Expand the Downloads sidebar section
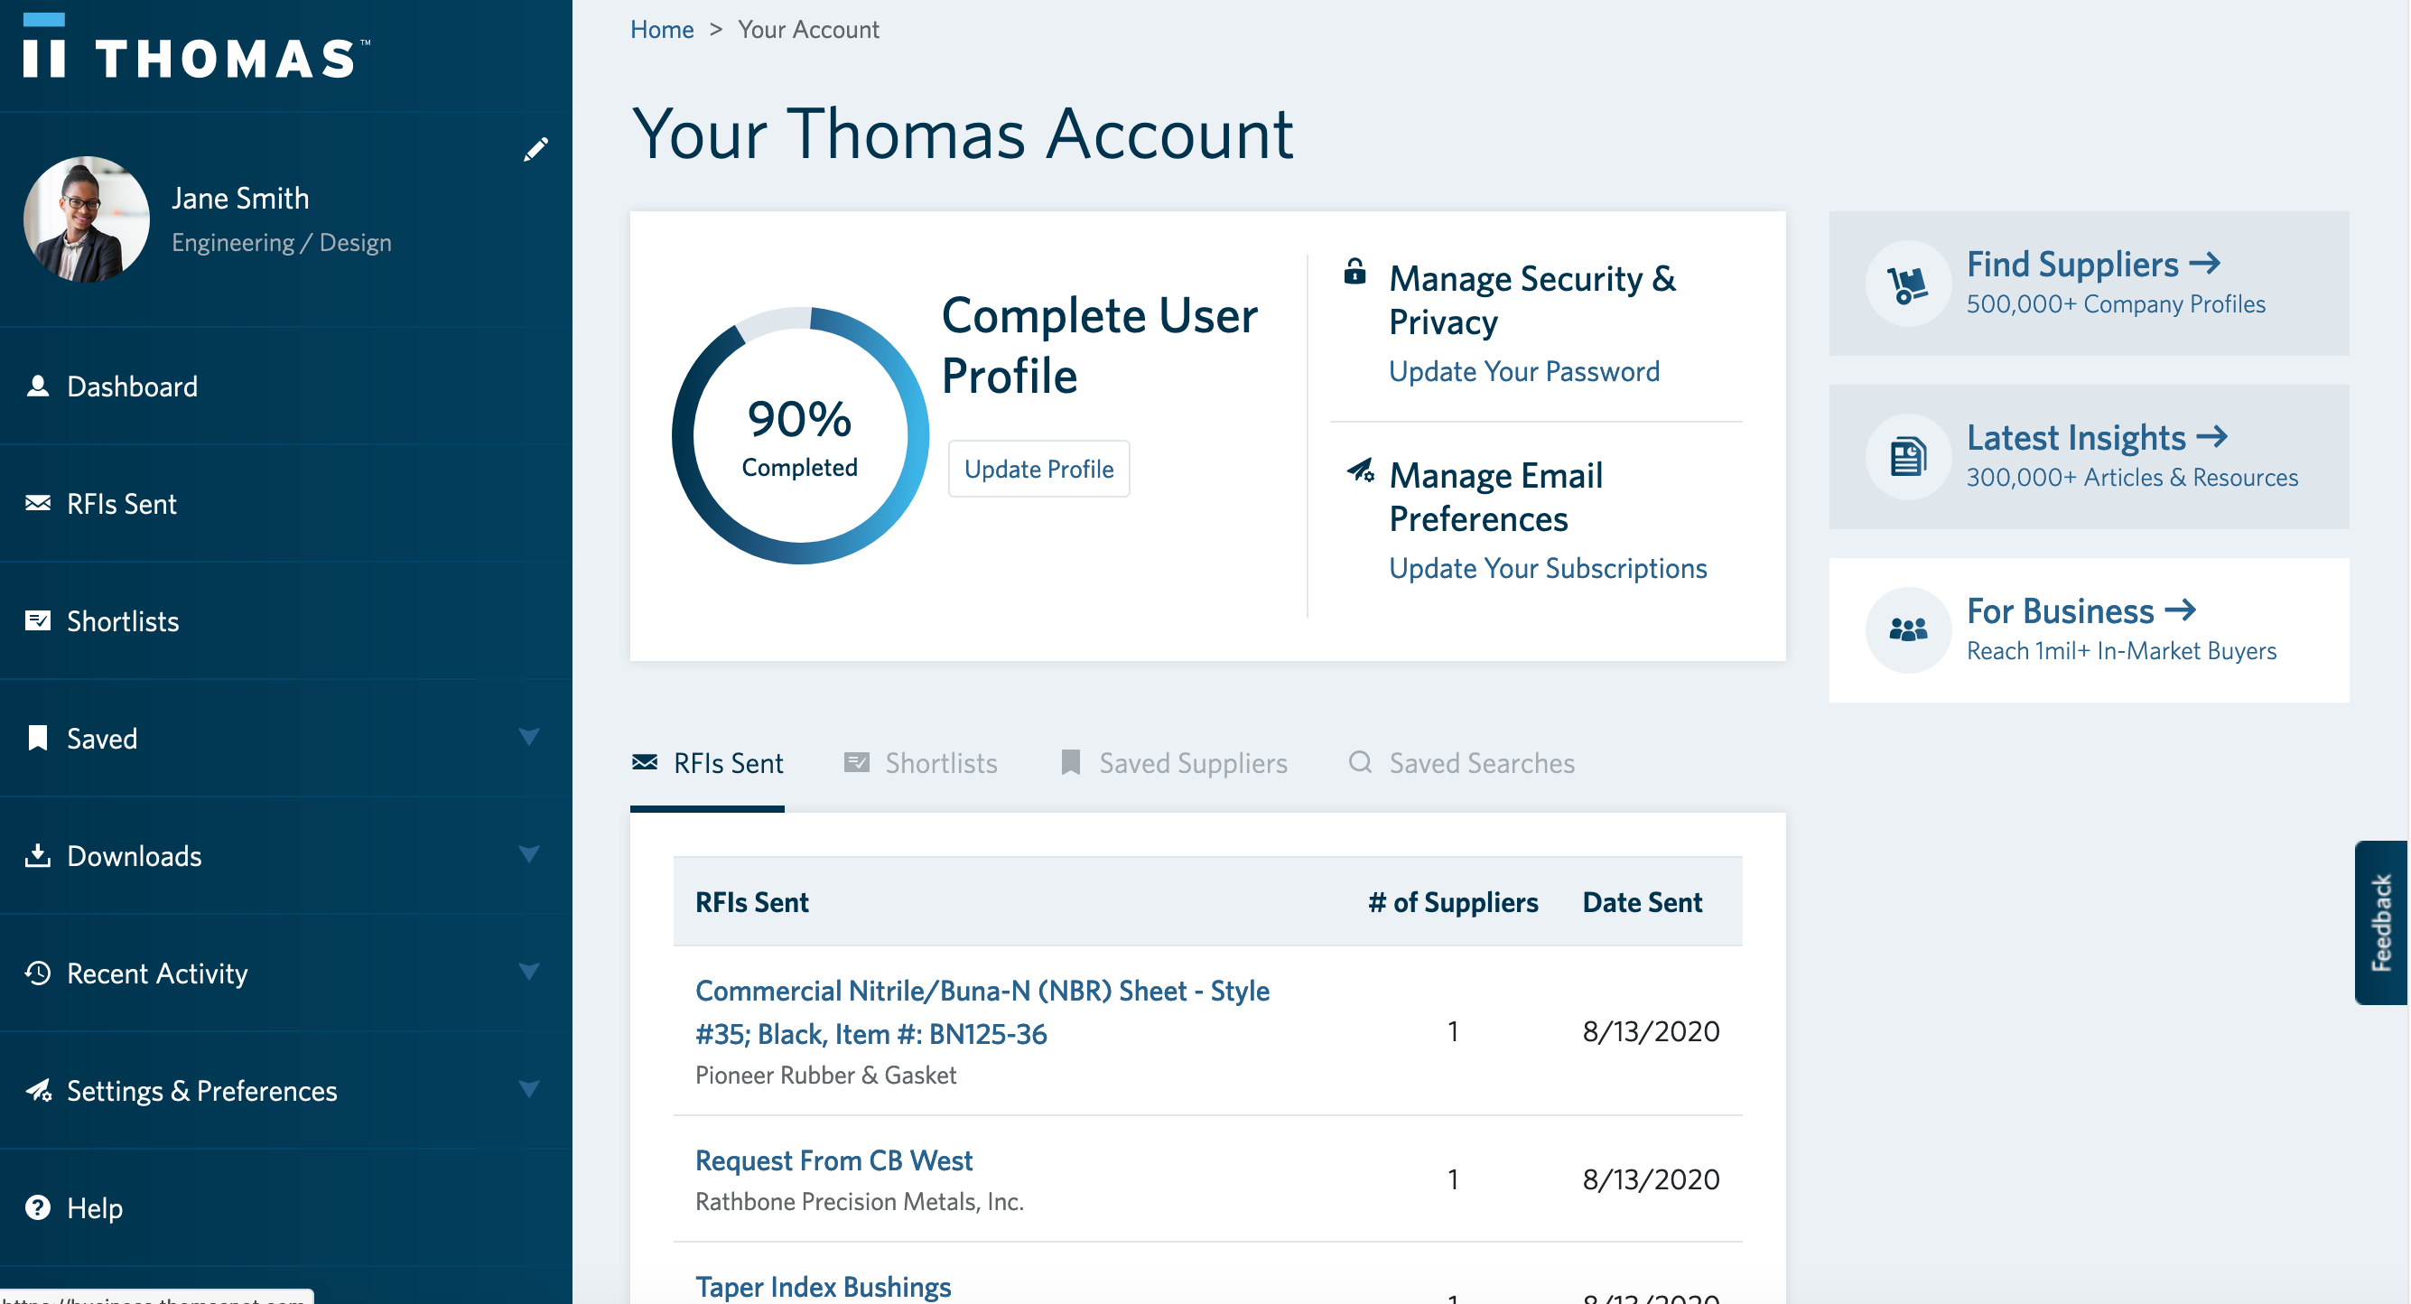The image size is (2411, 1304). pos(529,854)
